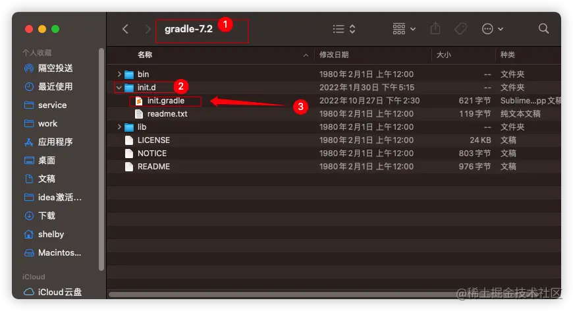Open the list view switcher

(x=344, y=29)
